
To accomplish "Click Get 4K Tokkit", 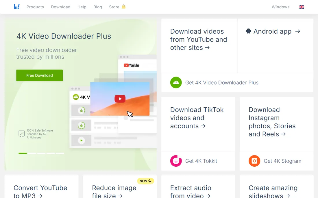I will click(x=201, y=161).
